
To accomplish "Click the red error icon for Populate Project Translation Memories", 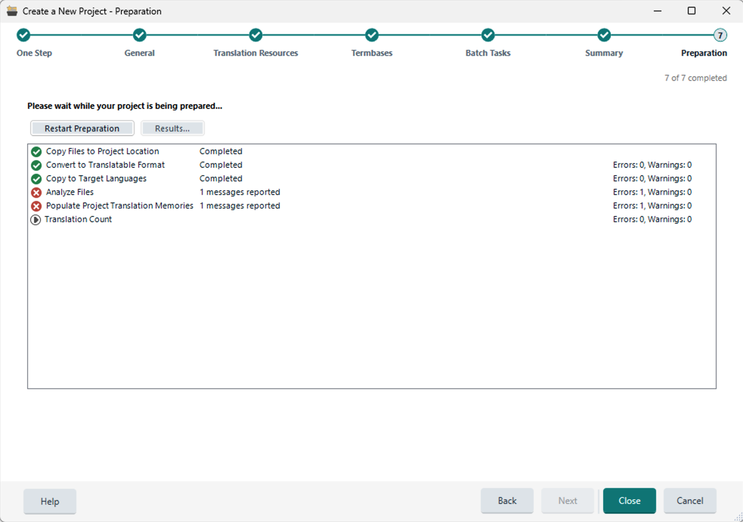I will click(x=36, y=206).
